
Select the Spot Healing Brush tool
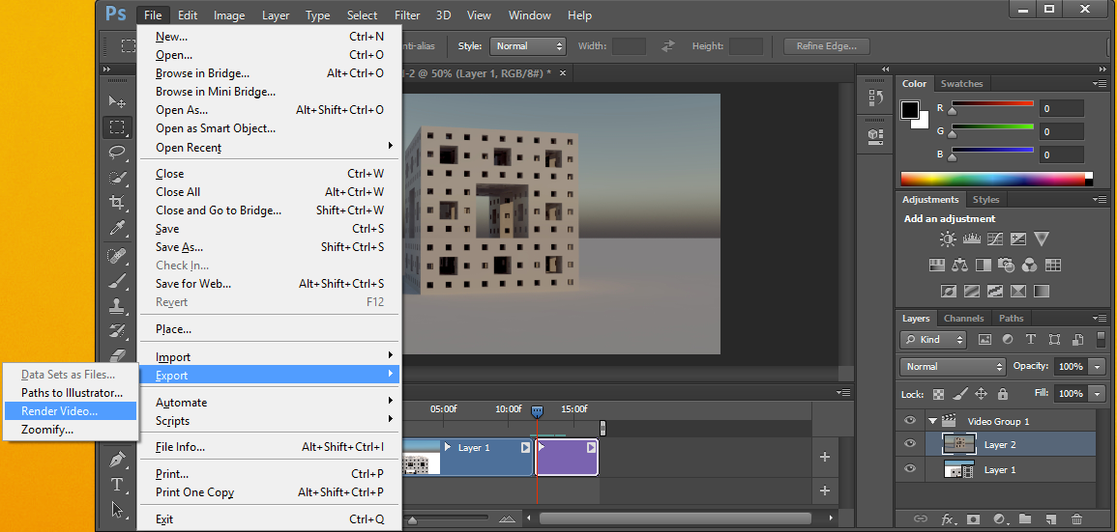(117, 255)
